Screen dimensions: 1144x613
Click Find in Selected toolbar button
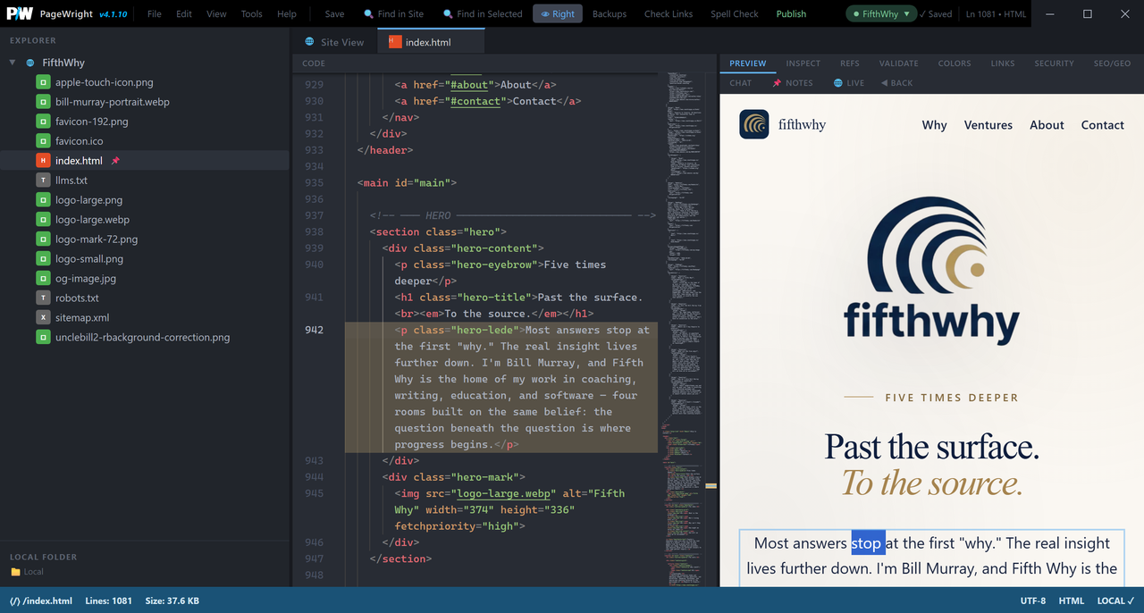point(483,14)
